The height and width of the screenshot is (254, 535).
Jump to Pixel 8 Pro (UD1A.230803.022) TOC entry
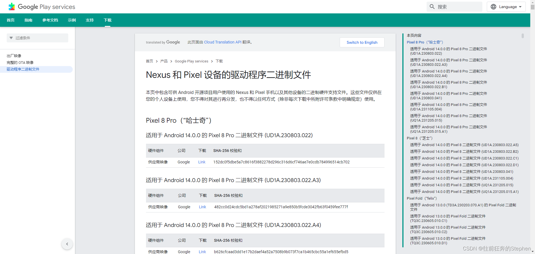click(x=449, y=51)
